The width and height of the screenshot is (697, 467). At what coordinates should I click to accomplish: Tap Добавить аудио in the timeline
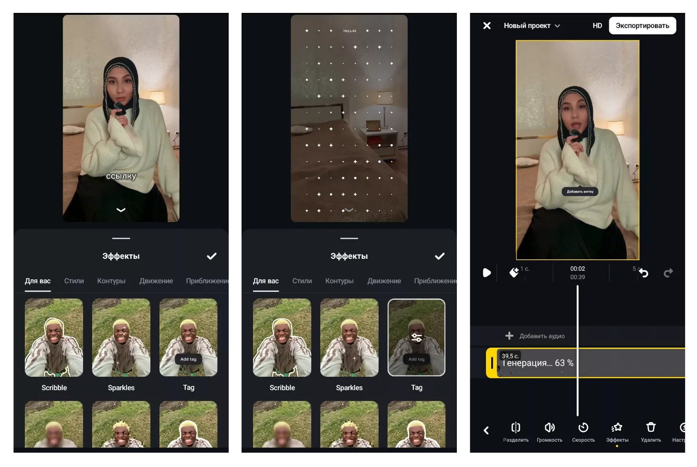[x=536, y=336]
